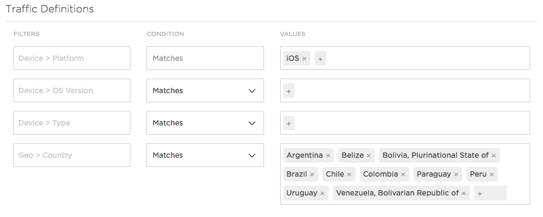Click the Geo > Country filter field

(x=72, y=155)
